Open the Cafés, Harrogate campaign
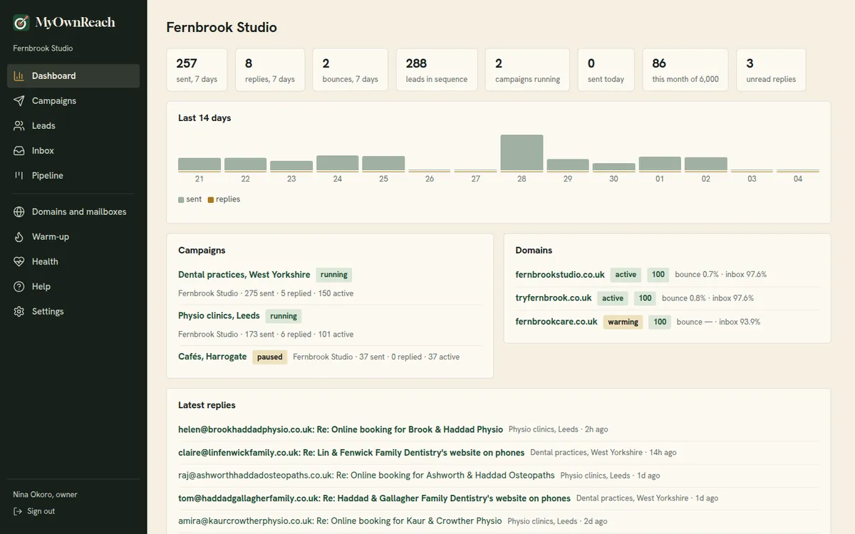The height and width of the screenshot is (534, 855). coord(212,357)
